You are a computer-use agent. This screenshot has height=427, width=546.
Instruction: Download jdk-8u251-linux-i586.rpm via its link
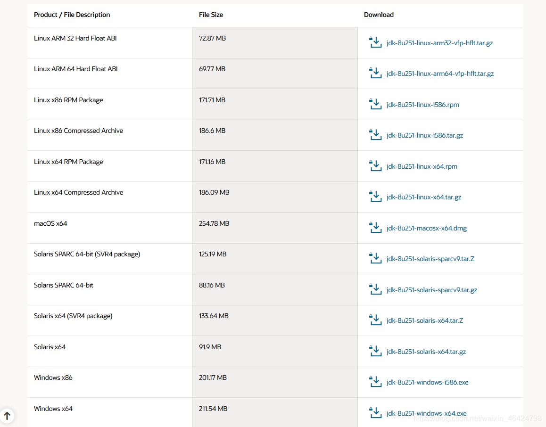point(423,105)
